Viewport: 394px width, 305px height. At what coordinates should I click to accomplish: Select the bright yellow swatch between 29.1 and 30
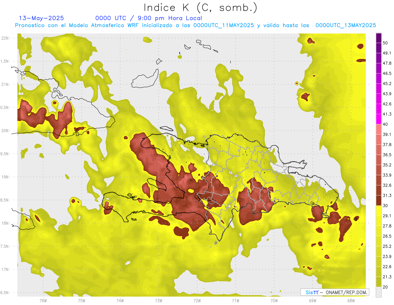(x=379, y=211)
